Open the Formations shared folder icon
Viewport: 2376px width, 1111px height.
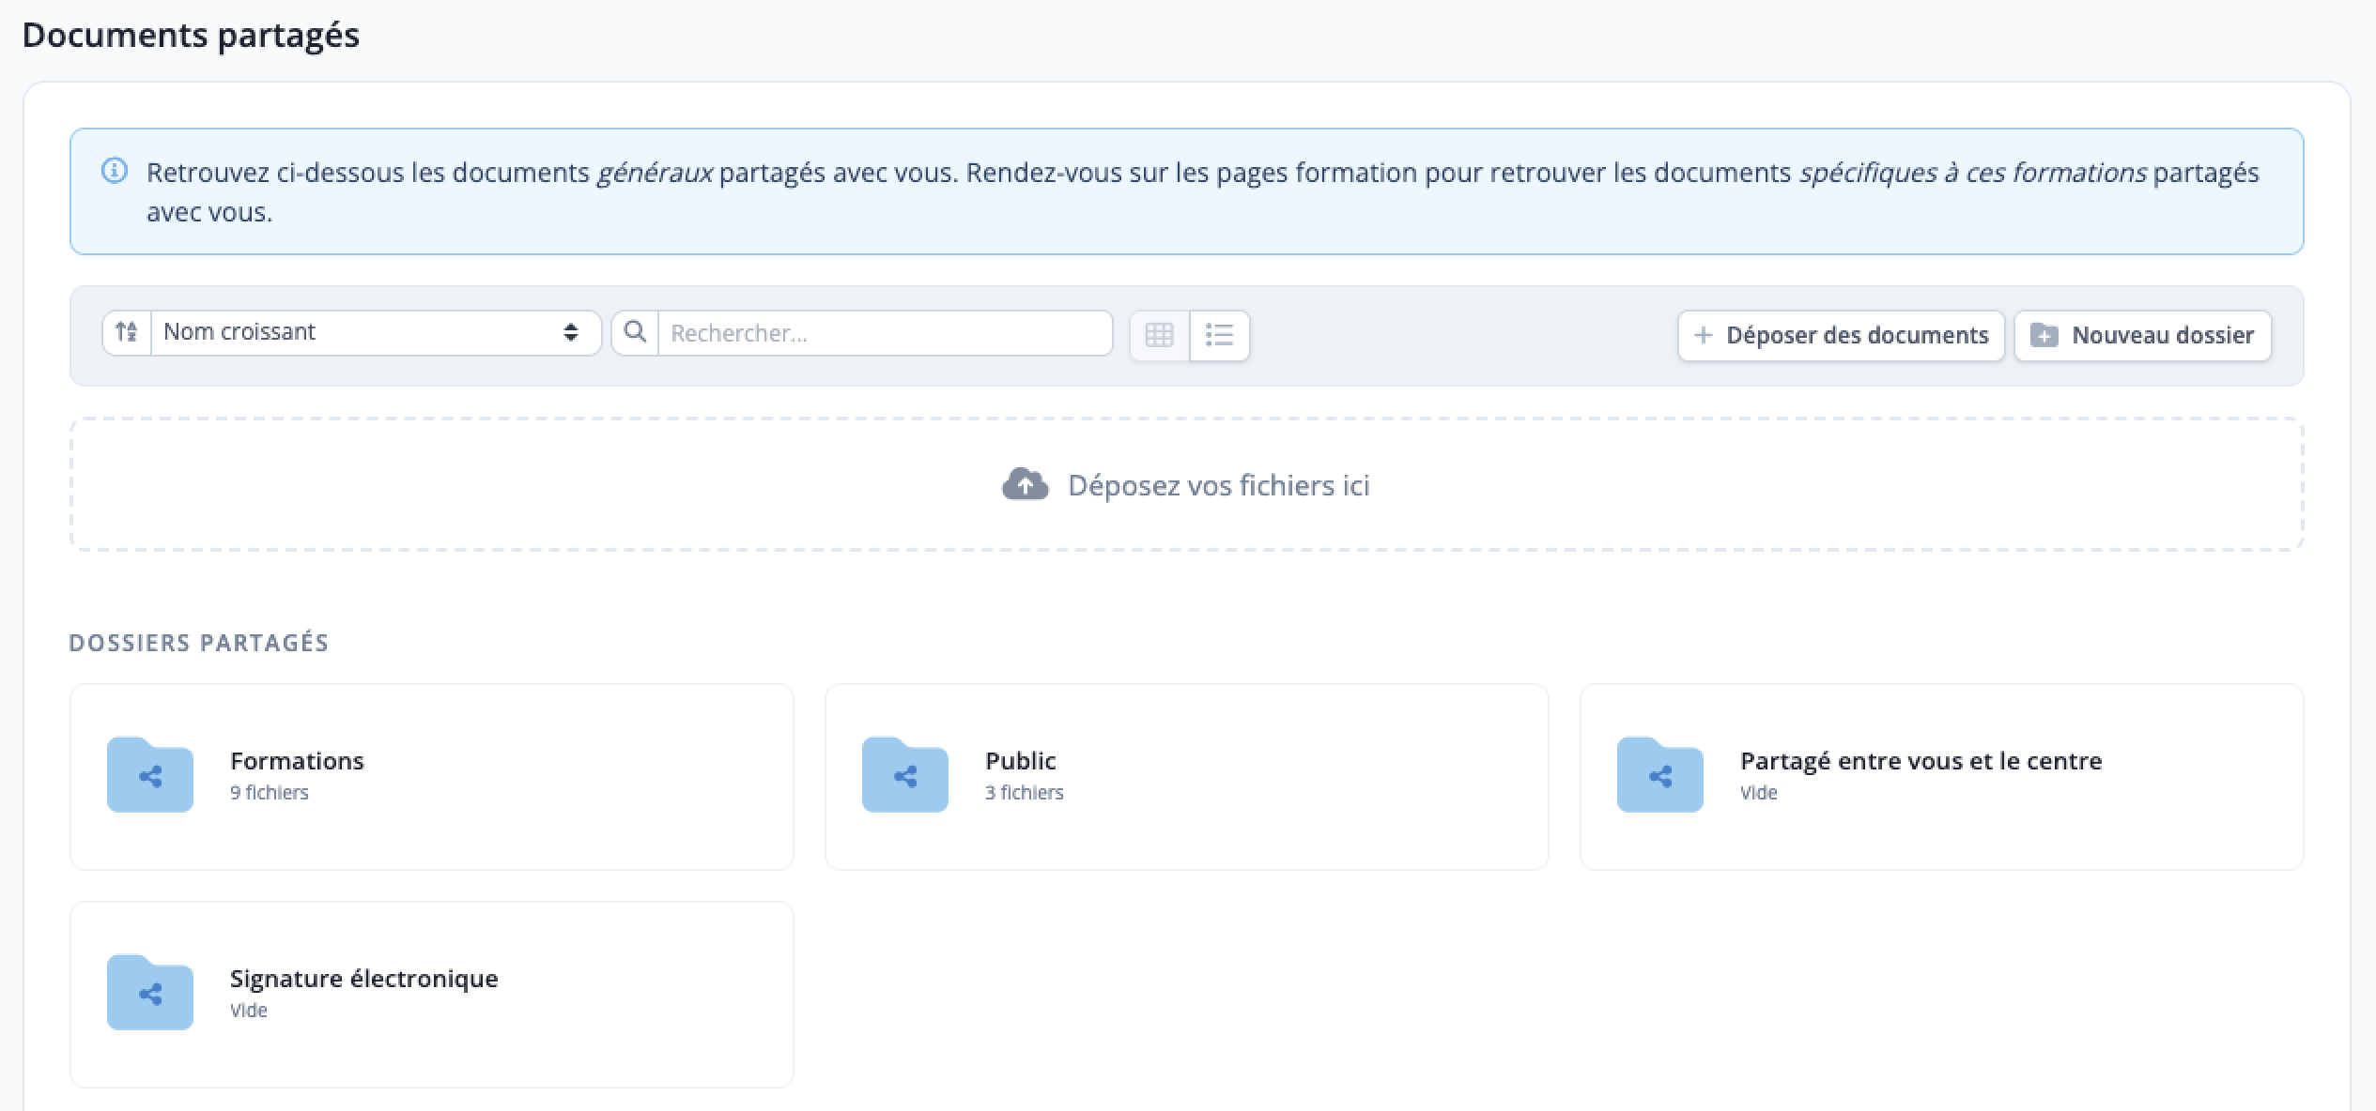150,775
